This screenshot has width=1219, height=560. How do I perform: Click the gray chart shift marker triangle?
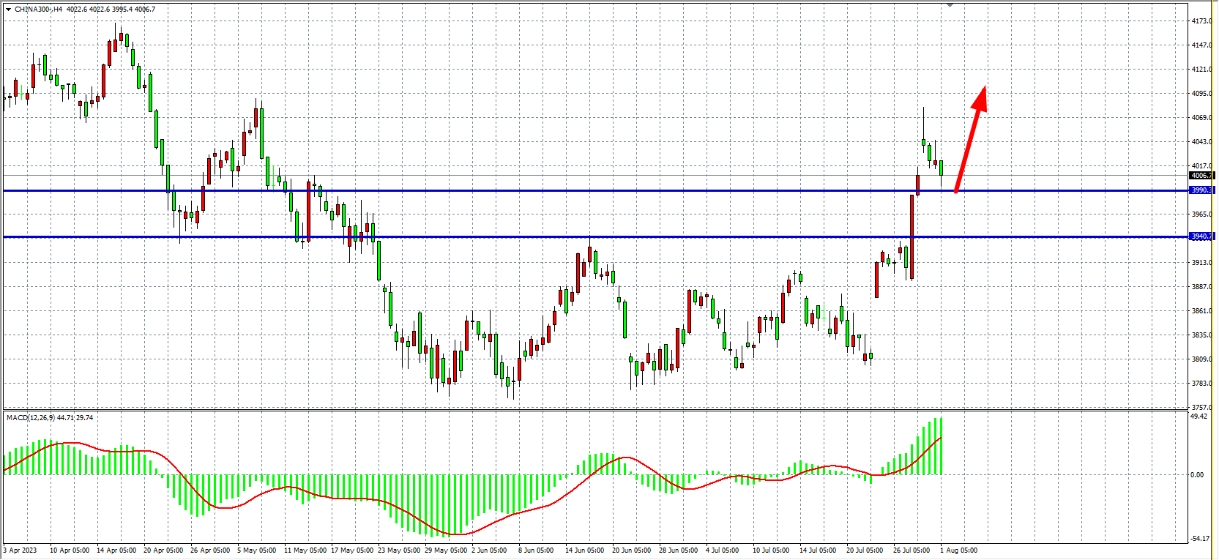tap(950, 5)
